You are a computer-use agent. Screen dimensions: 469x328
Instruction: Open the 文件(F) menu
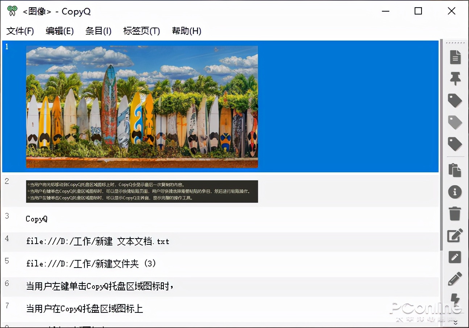click(x=20, y=31)
